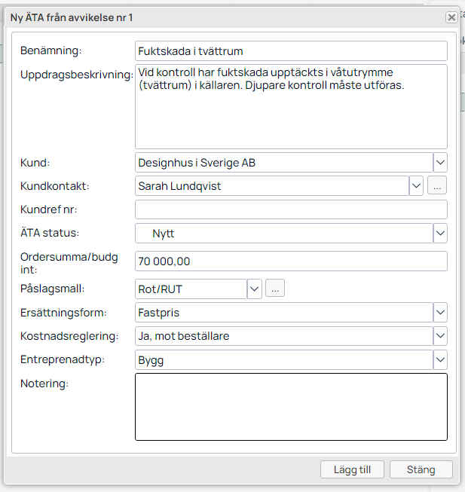Click the Benämning text field
This screenshot has width=465, height=492.
(x=291, y=50)
